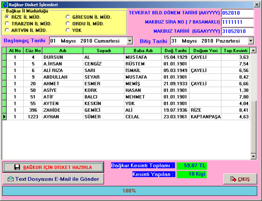Click Cüz.No cell 396
Screen dimensions: 262x201
tap(33, 110)
